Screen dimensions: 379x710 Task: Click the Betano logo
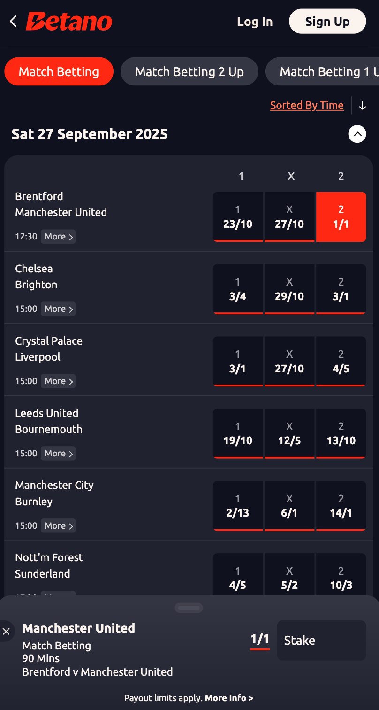pos(69,22)
